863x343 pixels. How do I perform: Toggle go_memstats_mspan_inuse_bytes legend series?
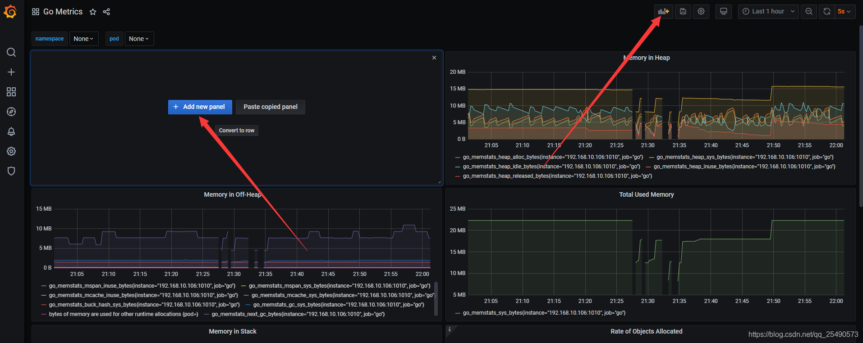pos(142,286)
